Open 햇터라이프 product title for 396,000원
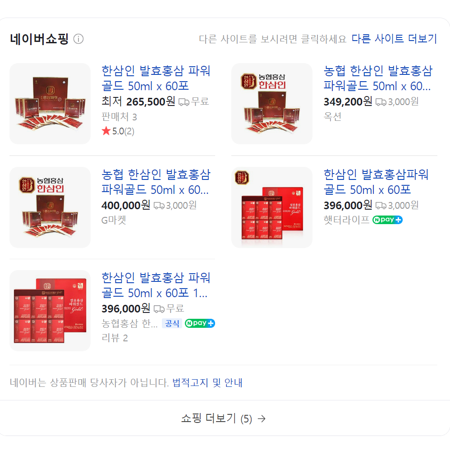This screenshot has height=450, width=450. pyautogui.click(x=376, y=182)
